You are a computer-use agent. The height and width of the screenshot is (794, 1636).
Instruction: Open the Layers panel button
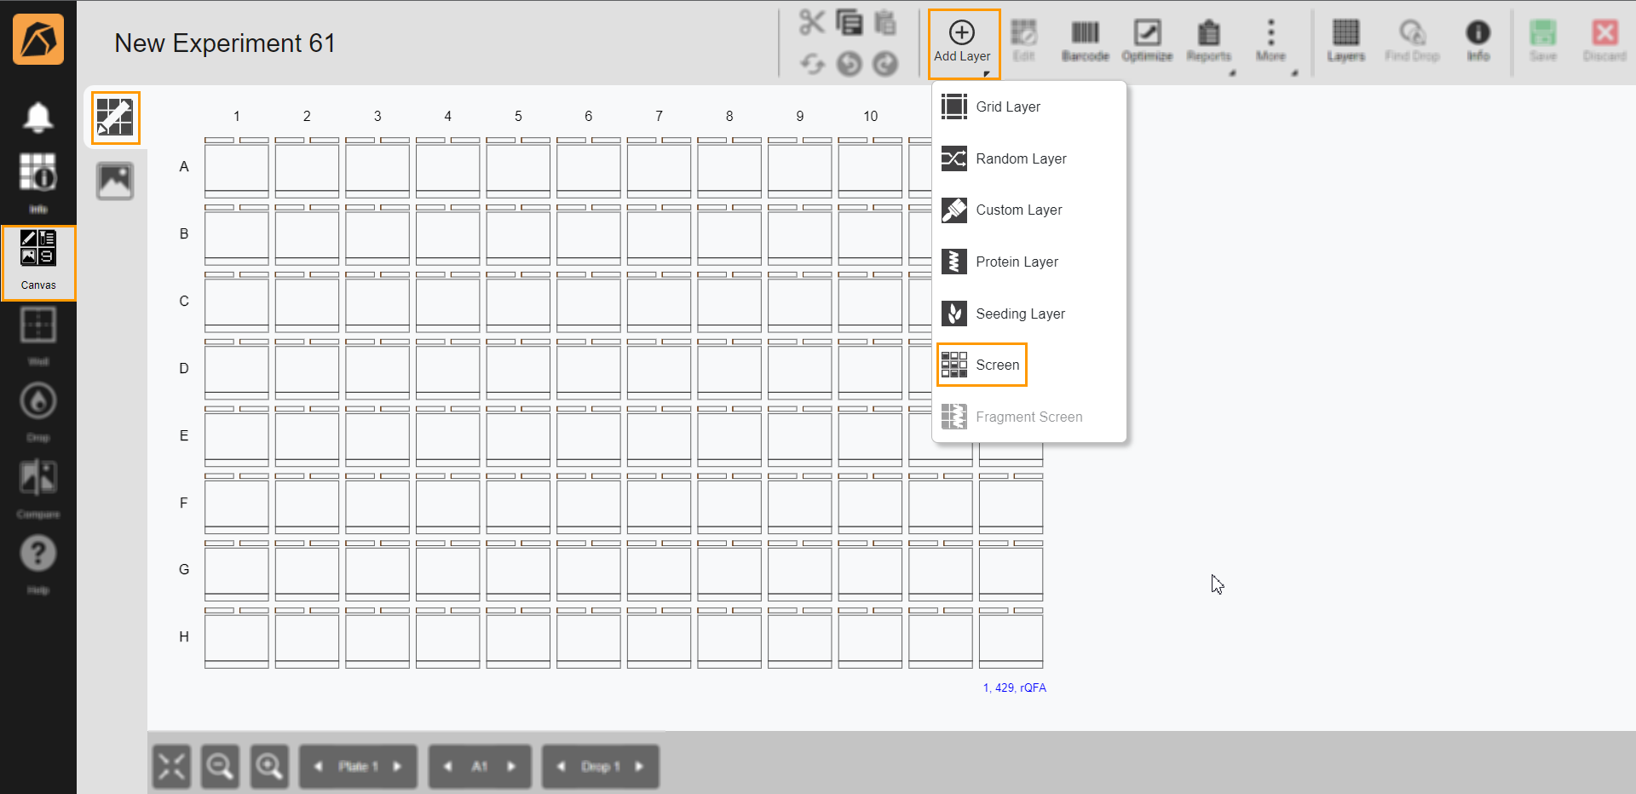(1345, 41)
